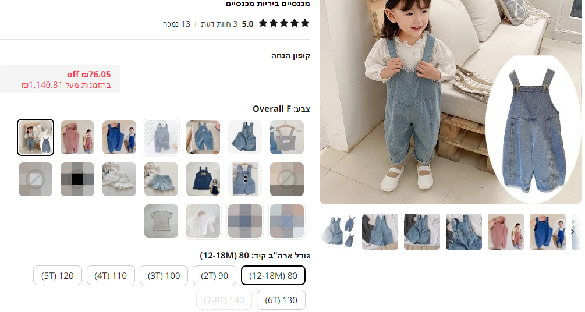Select size 100 (3T)
Image resolution: width=585 pixels, height=312 pixels.
point(164,275)
